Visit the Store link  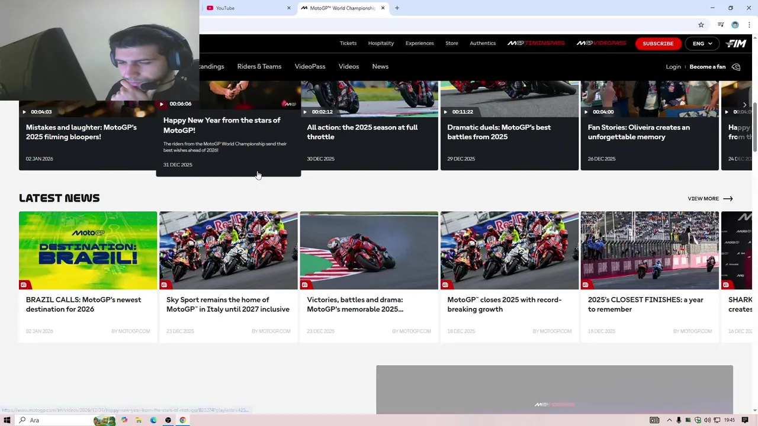pyautogui.click(x=452, y=43)
